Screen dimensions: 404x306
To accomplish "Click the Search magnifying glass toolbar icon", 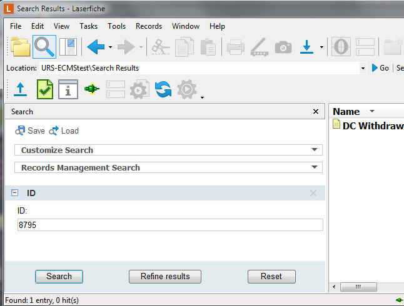I will point(44,47).
